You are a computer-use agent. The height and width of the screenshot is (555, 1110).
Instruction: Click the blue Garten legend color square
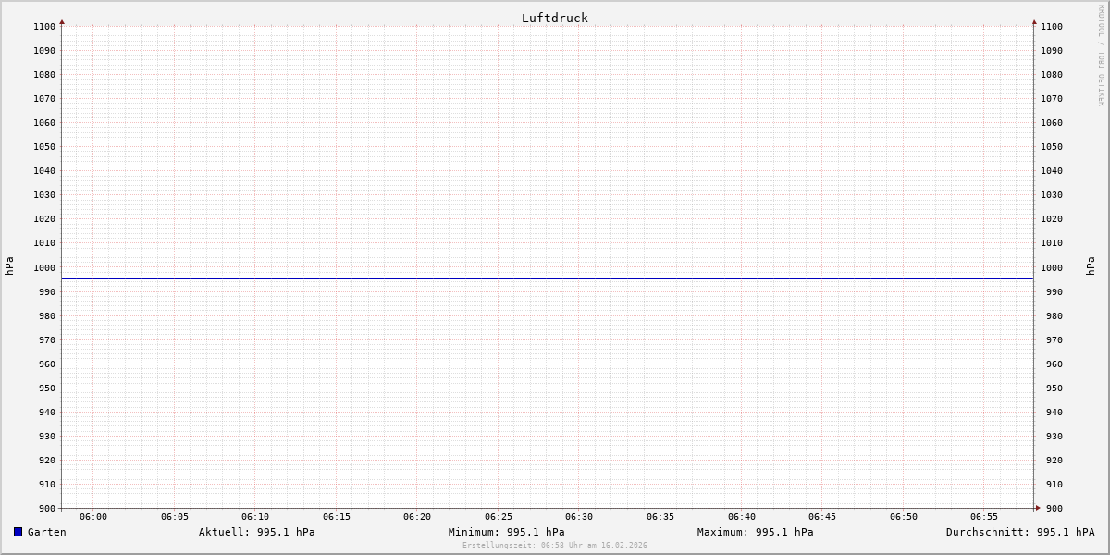point(18,532)
